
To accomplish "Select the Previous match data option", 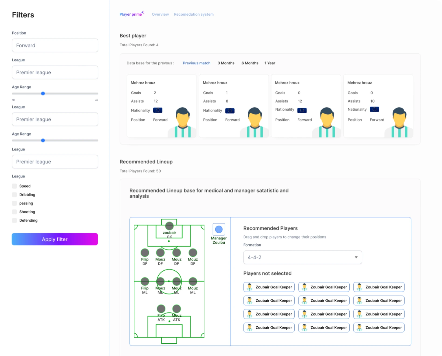I will pos(197,63).
